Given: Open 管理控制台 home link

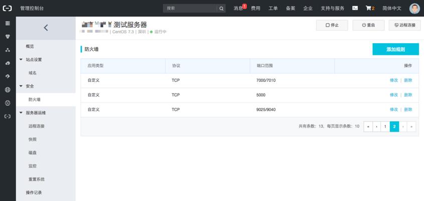Looking at the screenshot, I should click(32, 9).
